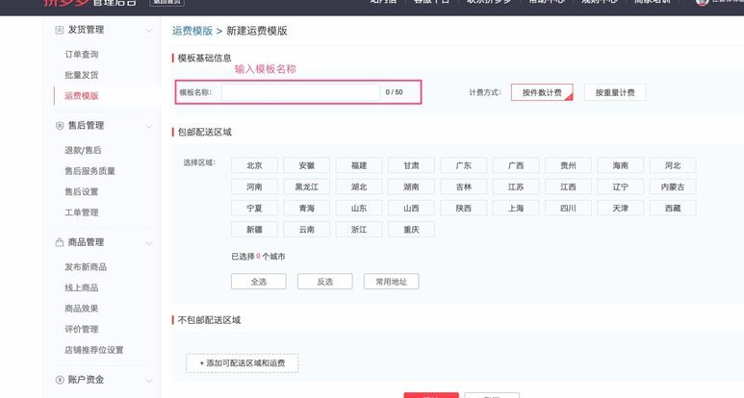Click the 商品管理 bag icon
744x398 pixels.
[x=60, y=242]
